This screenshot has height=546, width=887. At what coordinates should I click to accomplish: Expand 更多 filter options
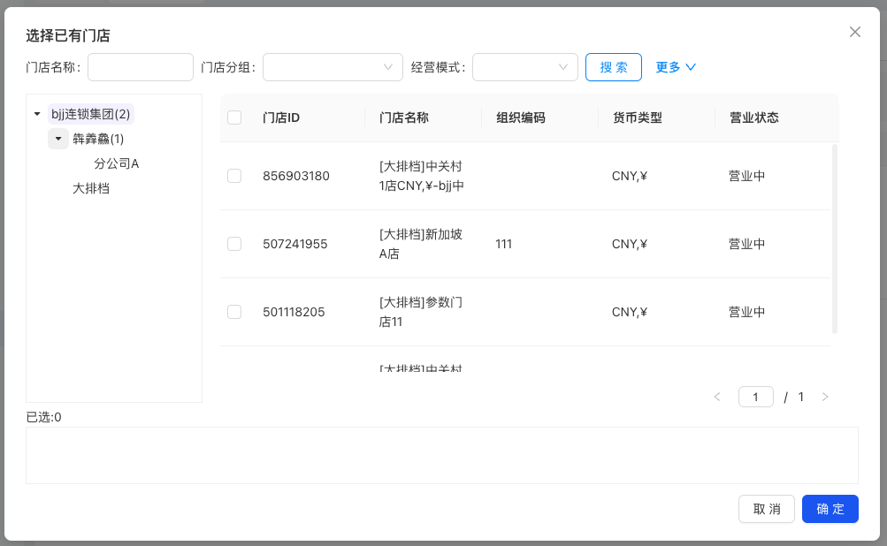tap(676, 67)
